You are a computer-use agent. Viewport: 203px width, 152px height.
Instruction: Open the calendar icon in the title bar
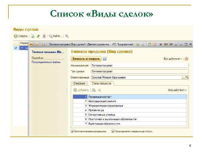click(x=154, y=44)
